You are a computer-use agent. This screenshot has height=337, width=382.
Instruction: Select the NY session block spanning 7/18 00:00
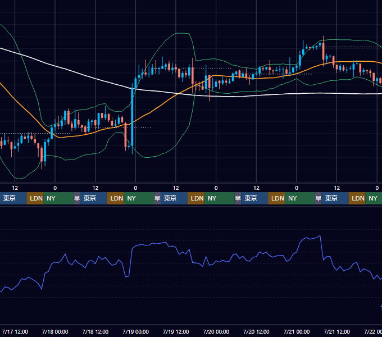tap(58, 198)
